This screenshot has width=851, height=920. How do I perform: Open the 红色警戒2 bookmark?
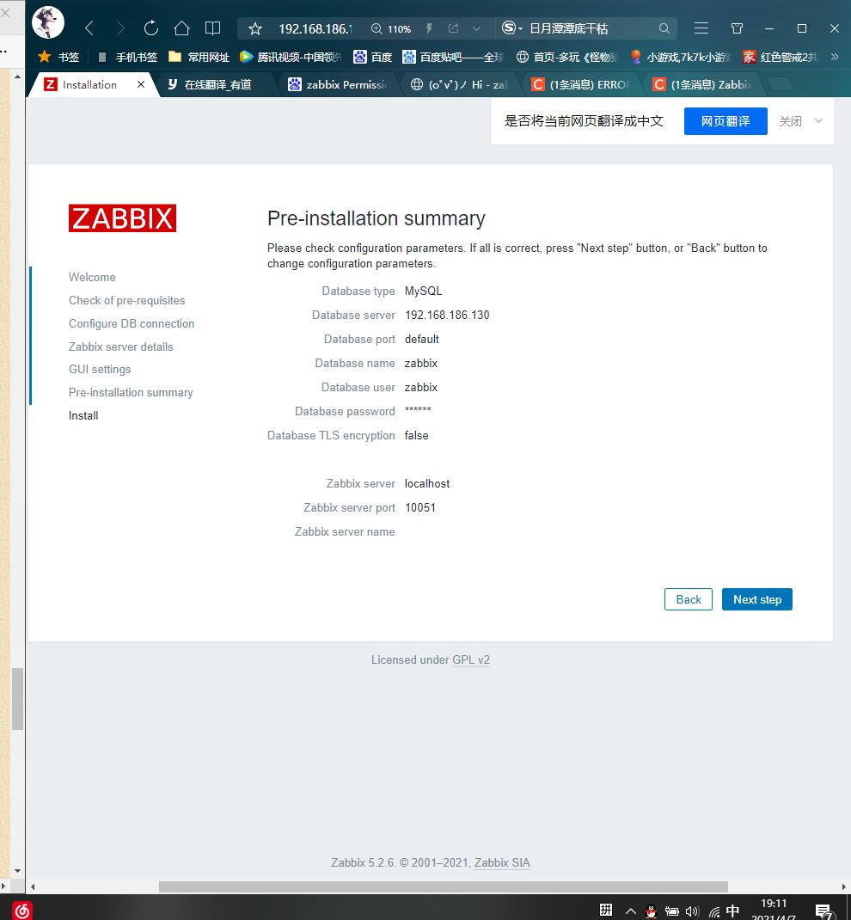click(780, 57)
